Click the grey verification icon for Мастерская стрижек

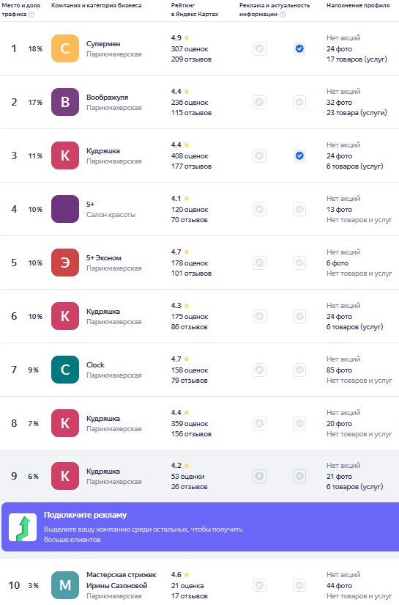299,585
